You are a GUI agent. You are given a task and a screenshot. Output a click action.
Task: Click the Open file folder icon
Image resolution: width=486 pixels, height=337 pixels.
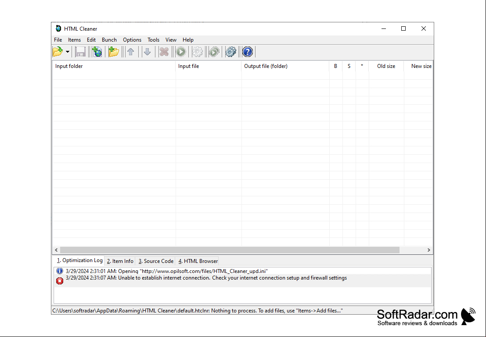pyautogui.click(x=58, y=52)
